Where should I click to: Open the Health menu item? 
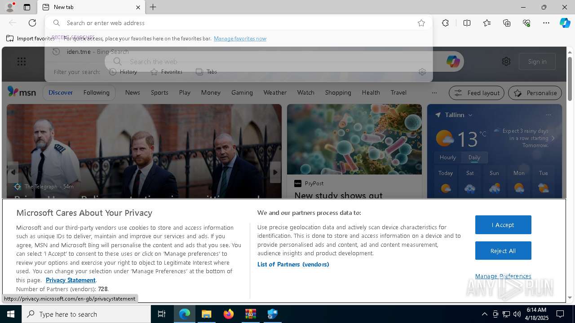click(371, 92)
